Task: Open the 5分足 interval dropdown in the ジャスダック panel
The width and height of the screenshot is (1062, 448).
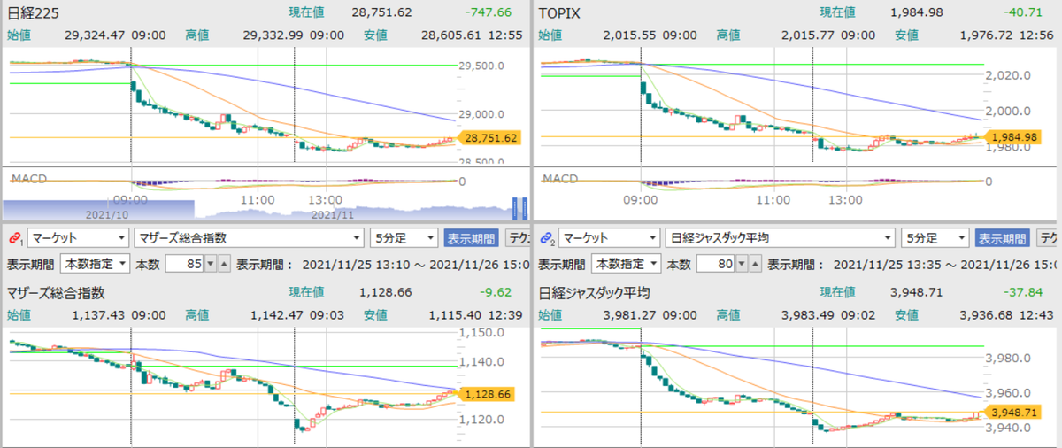Action: coord(935,238)
